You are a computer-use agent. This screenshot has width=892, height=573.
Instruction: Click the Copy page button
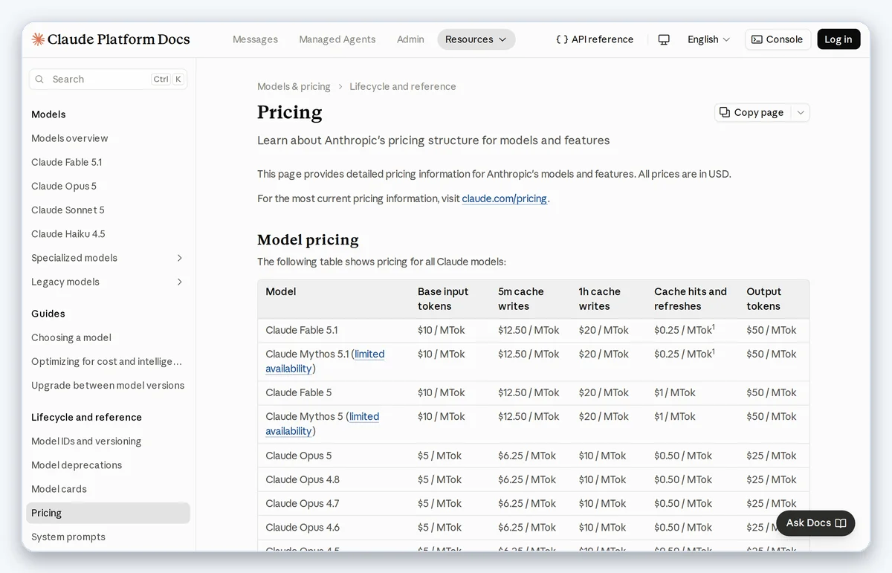coord(752,112)
